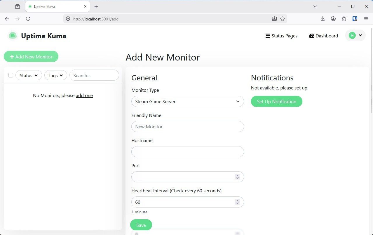Viewport: 373px width, 235px height.
Task: Close the Uptime Kuma browser tab
Action: click(x=85, y=6)
